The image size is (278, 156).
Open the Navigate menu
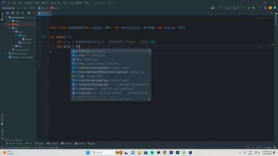tap(29, 3)
